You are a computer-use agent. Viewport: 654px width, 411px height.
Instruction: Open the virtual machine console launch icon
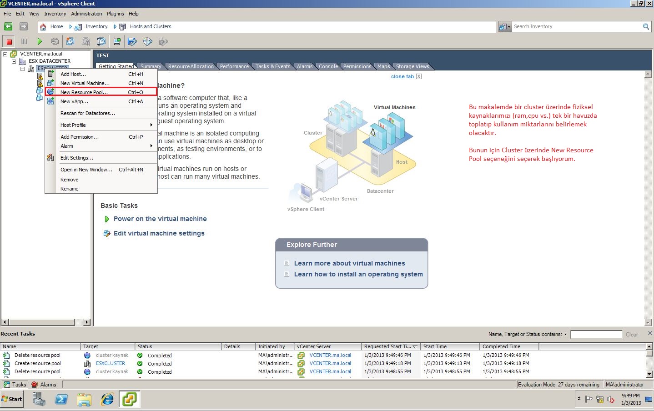click(x=117, y=41)
